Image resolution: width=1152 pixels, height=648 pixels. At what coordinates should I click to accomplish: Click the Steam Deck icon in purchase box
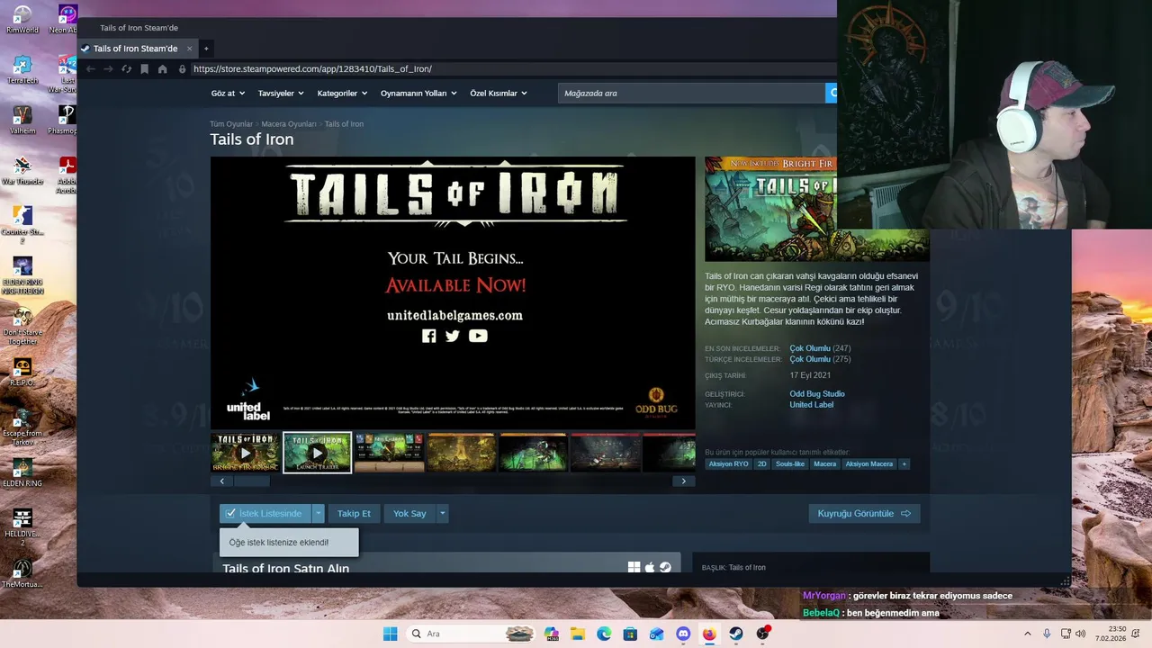(x=665, y=567)
